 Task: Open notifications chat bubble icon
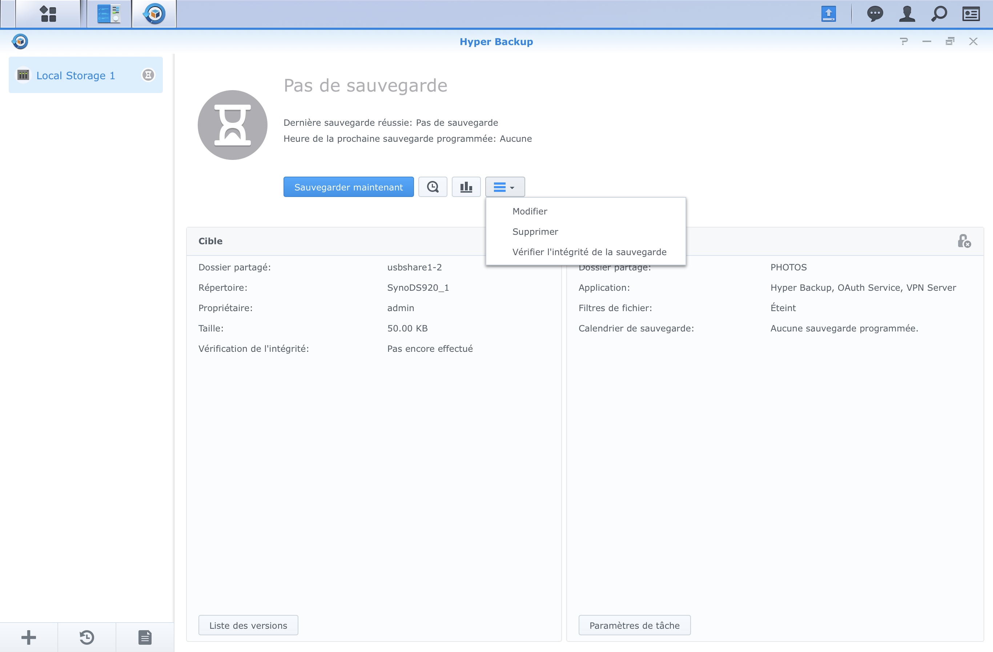click(x=875, y=14)
